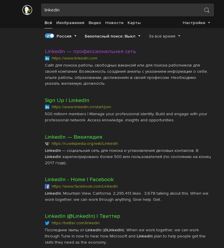Viewport: 224px width, 248px height.
Task: Click the Wikipedia favicon icon
Action: click(47, 144)
